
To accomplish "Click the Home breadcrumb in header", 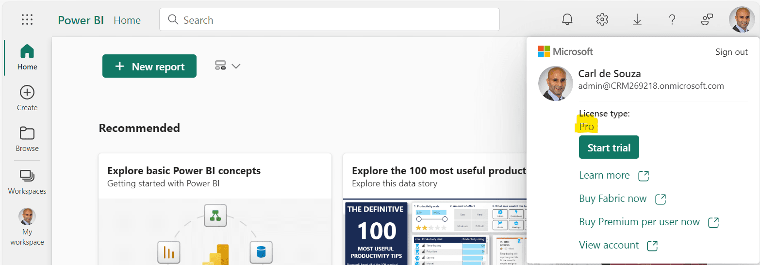I will [127, 20].
